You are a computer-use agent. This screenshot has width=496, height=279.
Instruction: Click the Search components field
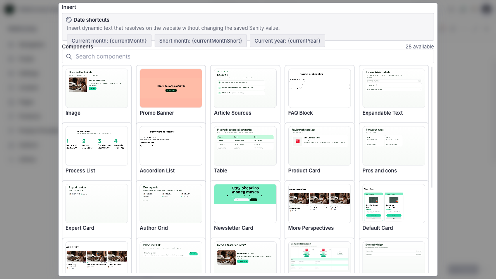pyautogui.click(x=248, y=57)
